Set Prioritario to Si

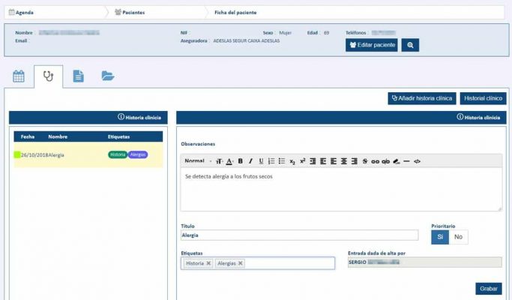point(440,237)
